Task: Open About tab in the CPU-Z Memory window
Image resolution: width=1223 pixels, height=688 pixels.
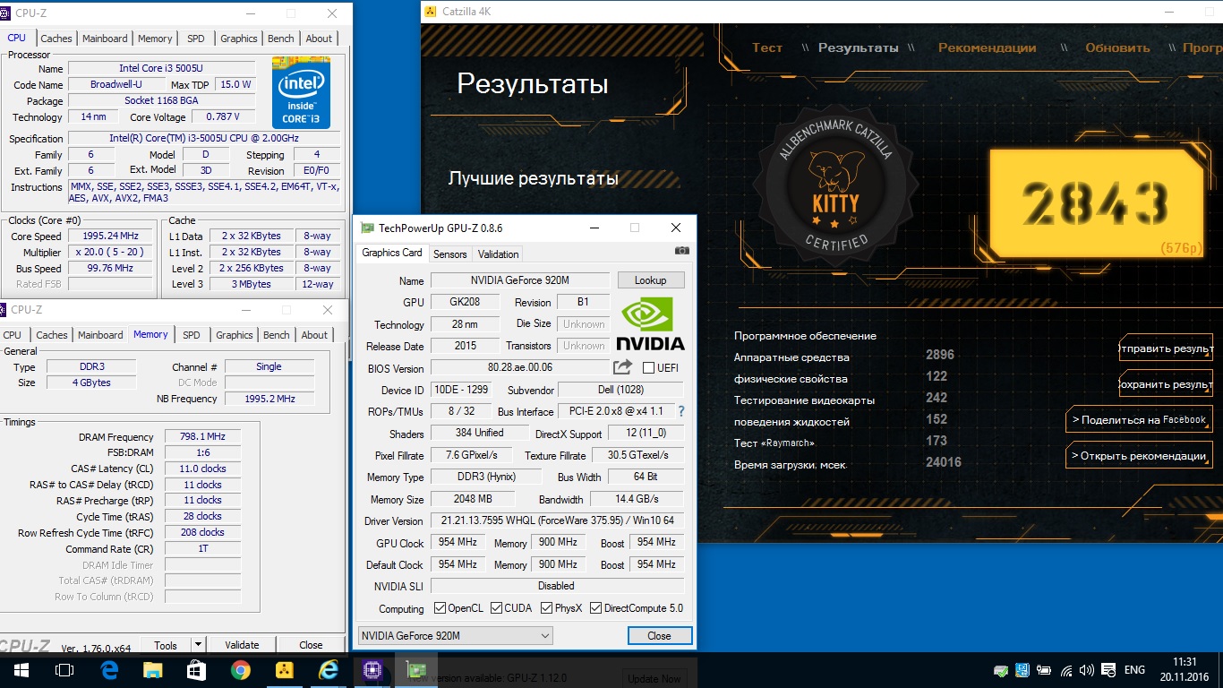Action: coord(314,335)
